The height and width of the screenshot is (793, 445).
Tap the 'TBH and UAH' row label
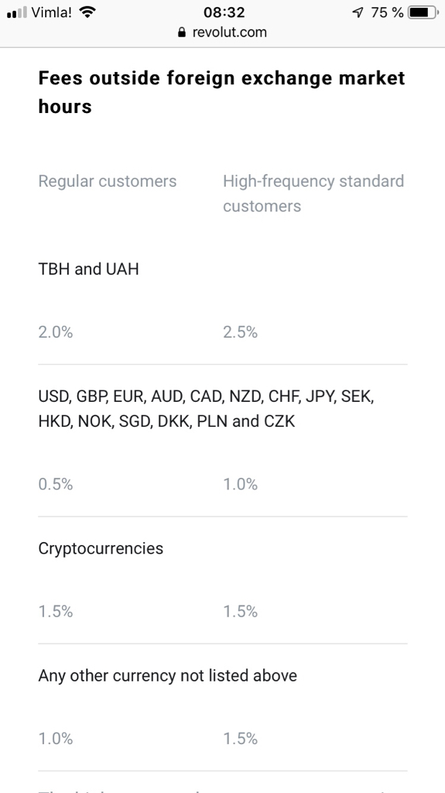click(x=88, y=269)
